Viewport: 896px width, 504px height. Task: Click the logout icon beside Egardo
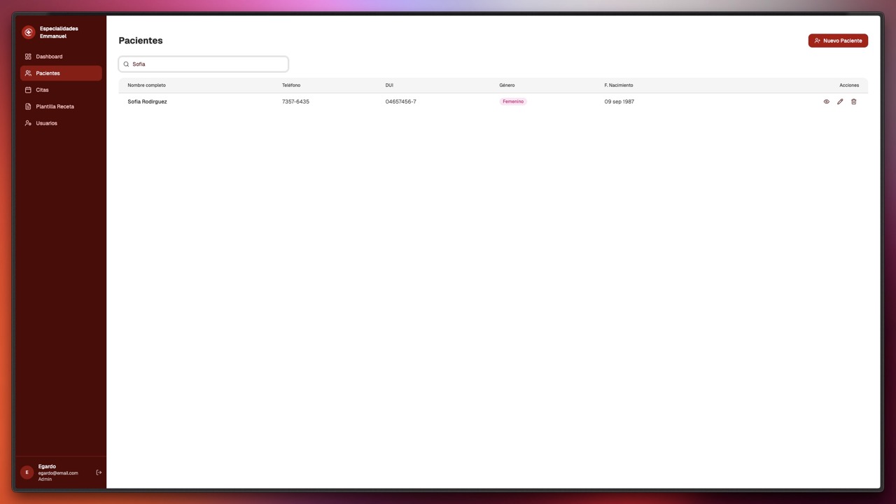coord(99,472)
